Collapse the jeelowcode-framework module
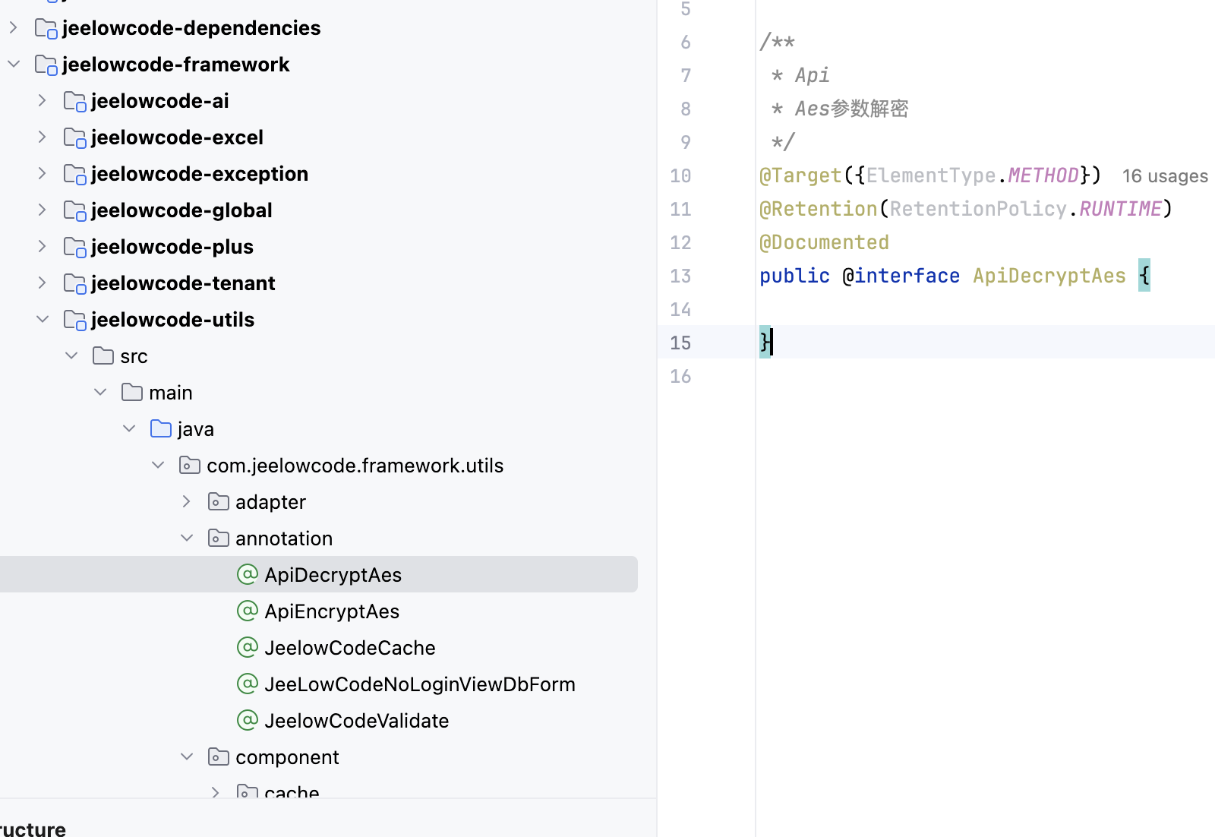The width and height of the screenshot is (1215, 837). click(14, 65)
